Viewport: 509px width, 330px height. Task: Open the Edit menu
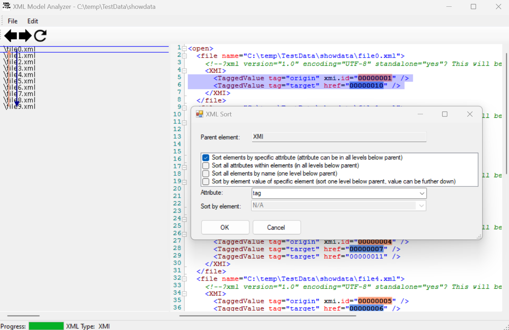pos(32,21)
